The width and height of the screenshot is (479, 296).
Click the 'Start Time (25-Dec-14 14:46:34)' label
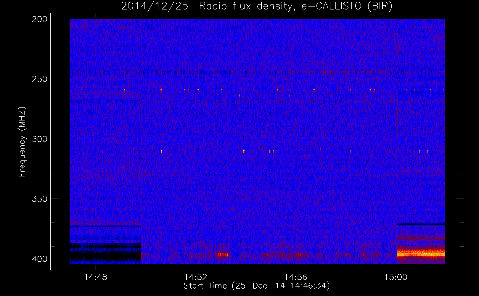point(257,286)
